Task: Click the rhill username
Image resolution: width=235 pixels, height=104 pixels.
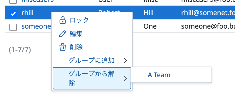Action: coord(28,13)
